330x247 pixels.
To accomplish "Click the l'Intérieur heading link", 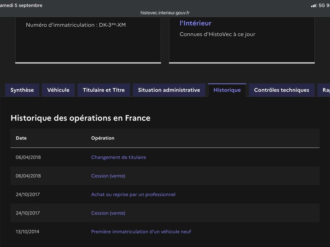I will pyautogui.click(x=195, y=23).
